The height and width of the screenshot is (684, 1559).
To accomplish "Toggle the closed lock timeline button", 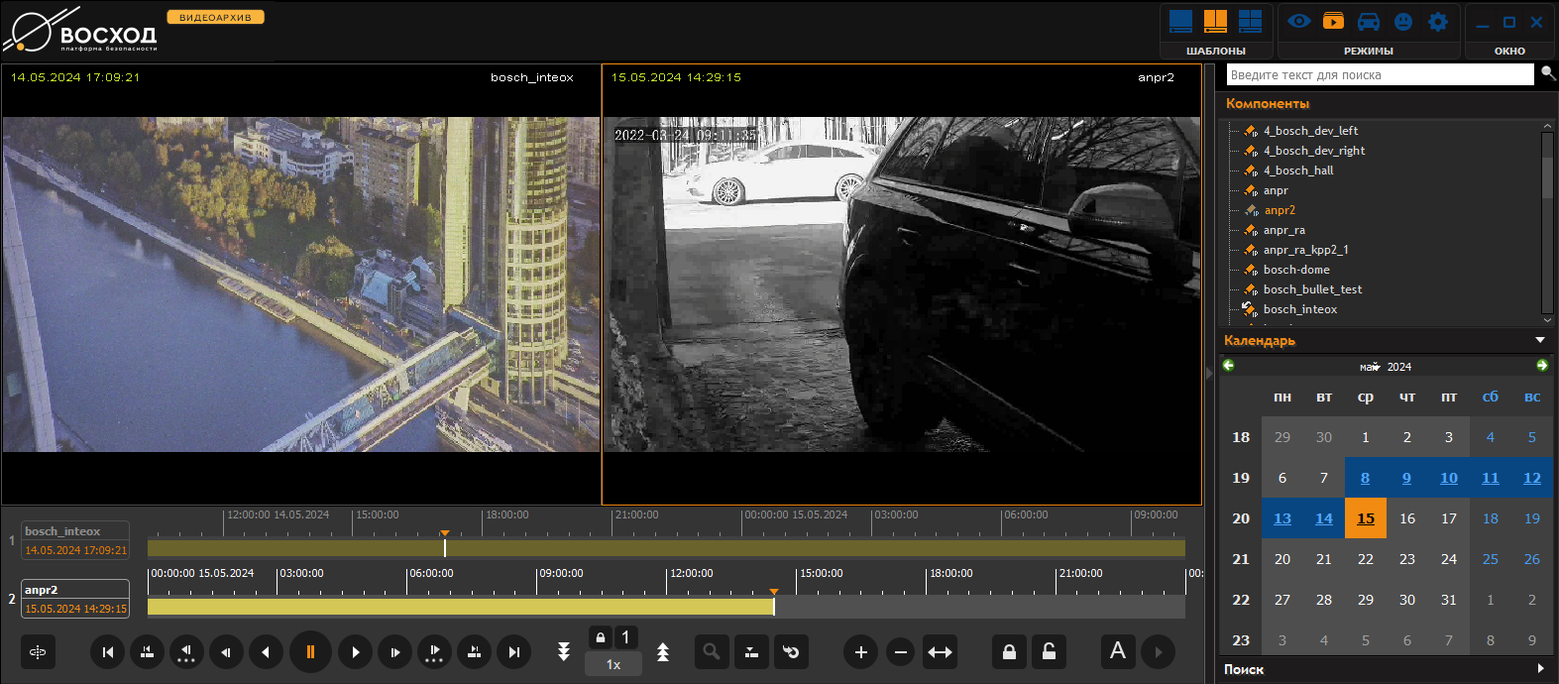I will [1009, 652].
